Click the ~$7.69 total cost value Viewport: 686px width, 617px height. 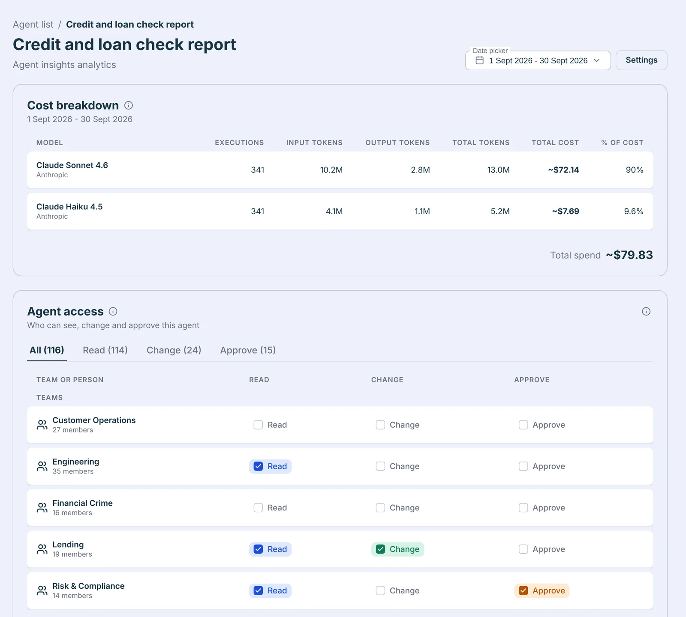click(566, 211)
